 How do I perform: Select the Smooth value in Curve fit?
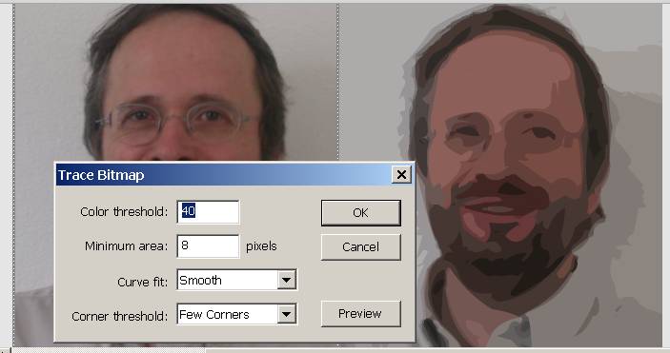(200, 281)
